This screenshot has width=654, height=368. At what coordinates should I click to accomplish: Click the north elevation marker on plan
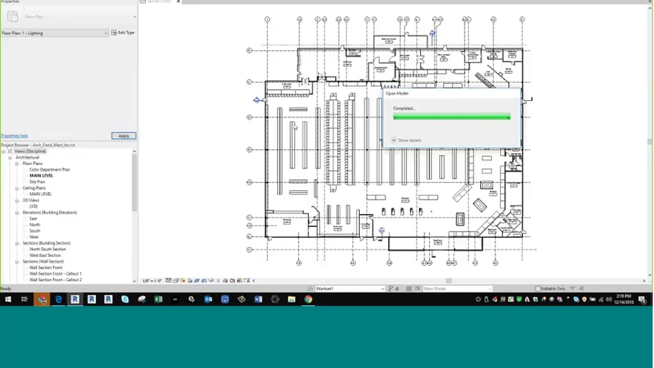(x=432, y=34)
